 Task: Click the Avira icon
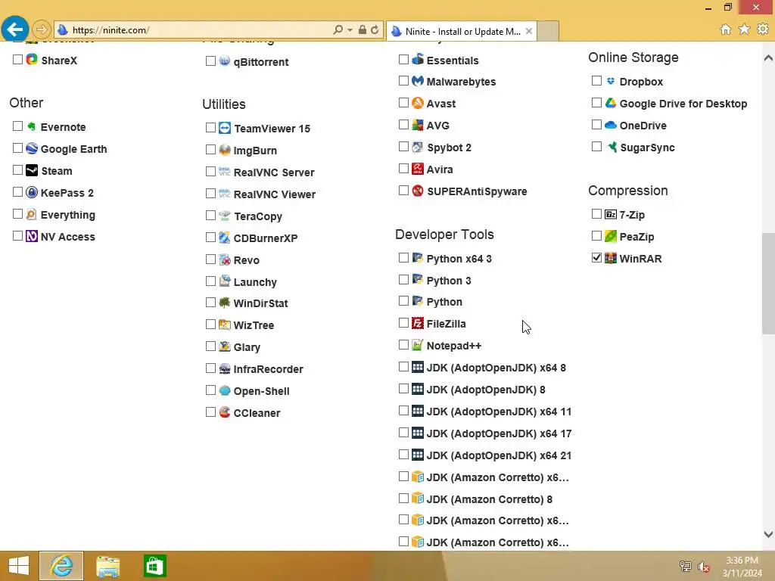pyautogui.click(x=418, y=169)
